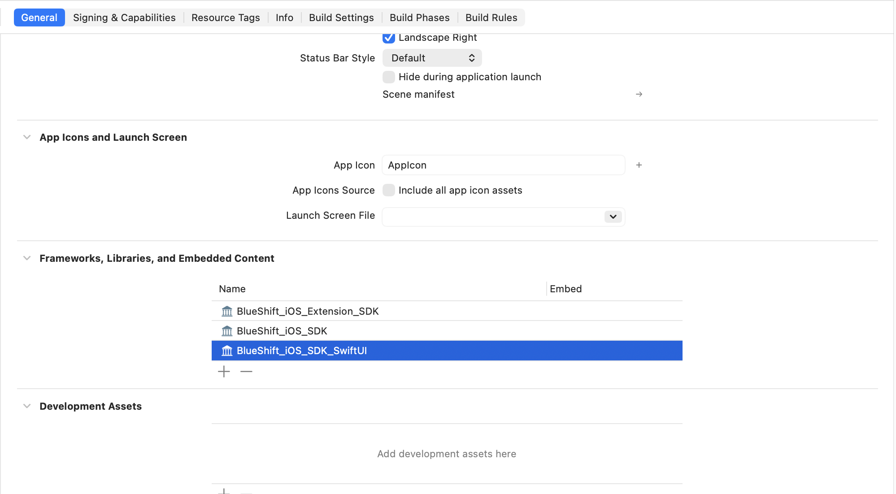Click plus icon next to App Icon field
The width and height of the screenshot is (896, 494).
pyautogui.click(x=639, y=165)
